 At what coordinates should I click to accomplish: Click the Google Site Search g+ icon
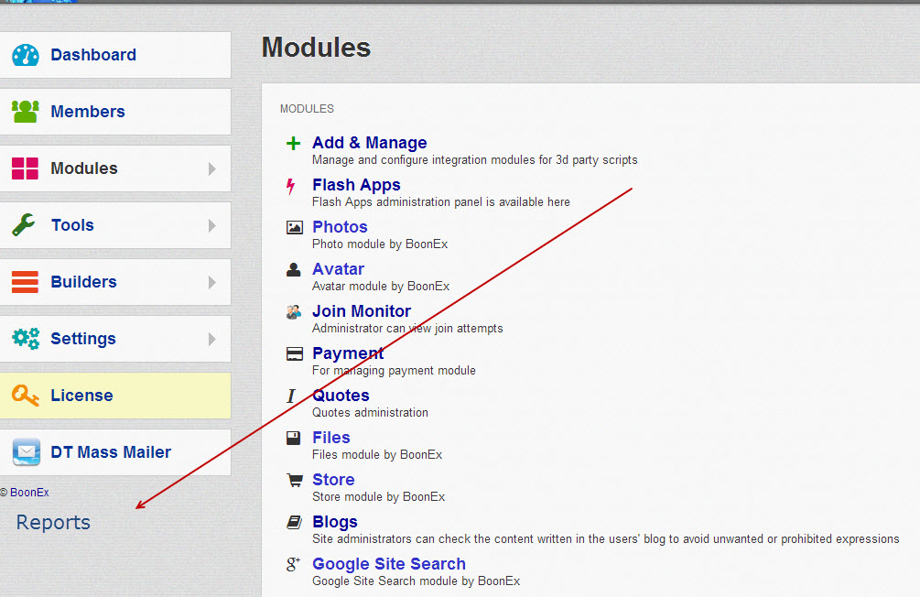293,565
